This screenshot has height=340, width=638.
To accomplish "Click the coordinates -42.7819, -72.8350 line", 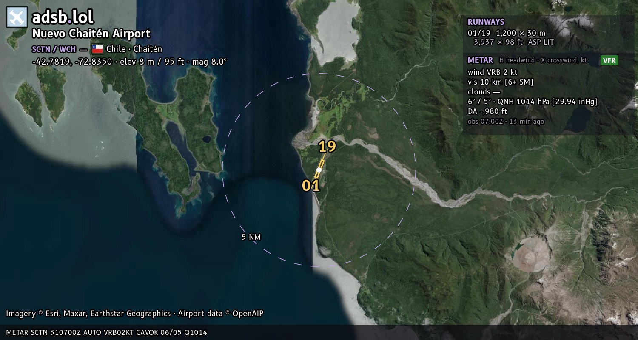I will (x=129, y=62).
